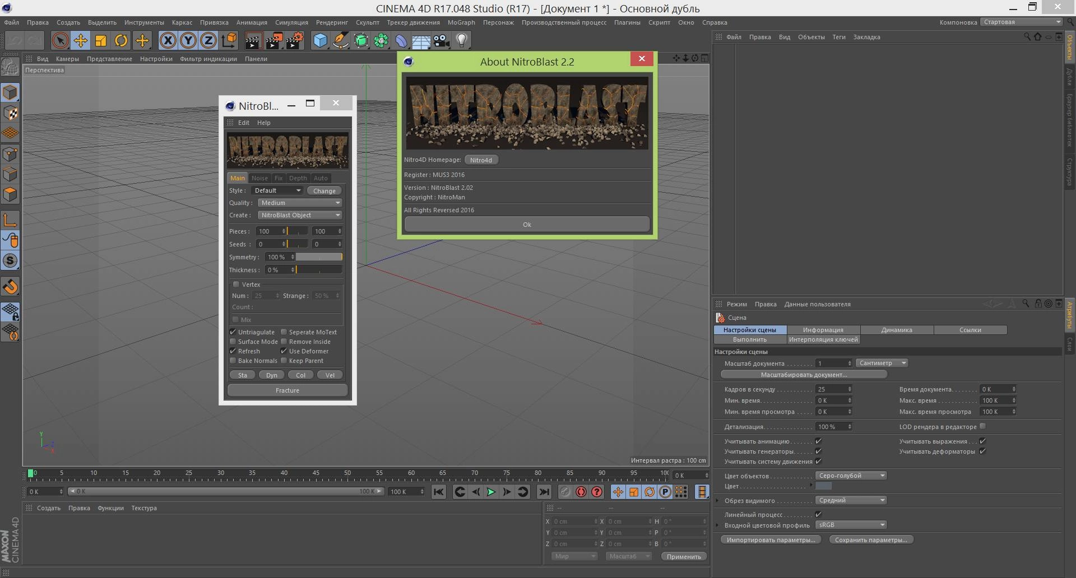The image size is (1076, 578).
Task: Click Ok in About NitroBlast dialog
Action: 527,225
